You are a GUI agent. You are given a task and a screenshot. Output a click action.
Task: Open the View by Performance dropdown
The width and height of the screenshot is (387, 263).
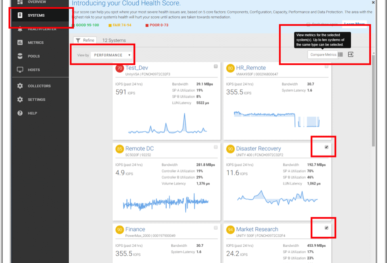tap(111, 55)
